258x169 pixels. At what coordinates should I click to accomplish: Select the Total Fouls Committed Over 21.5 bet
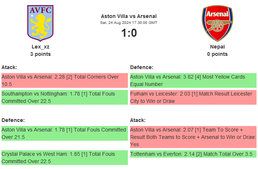click(64, 133)
